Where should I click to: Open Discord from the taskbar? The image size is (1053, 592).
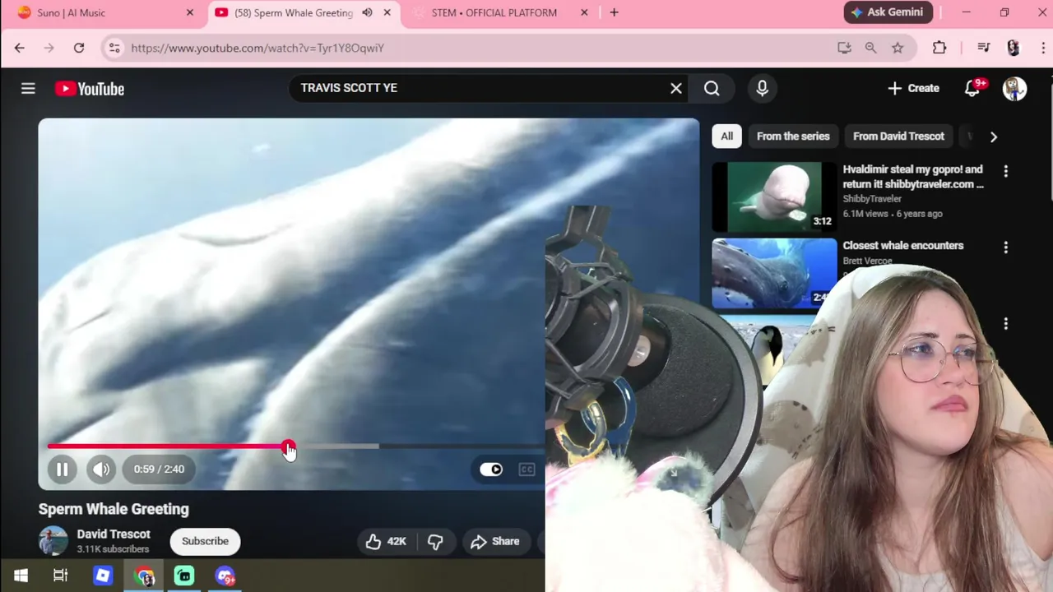225,576
